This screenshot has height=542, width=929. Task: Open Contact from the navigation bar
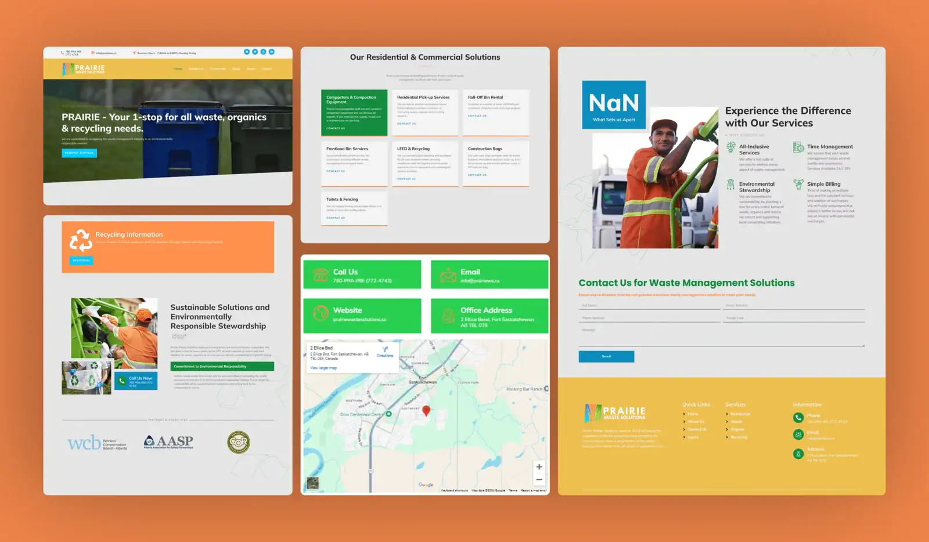[267, 68]
